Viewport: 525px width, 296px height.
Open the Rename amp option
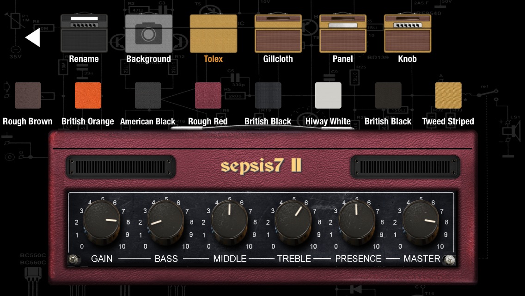point(84,33)
